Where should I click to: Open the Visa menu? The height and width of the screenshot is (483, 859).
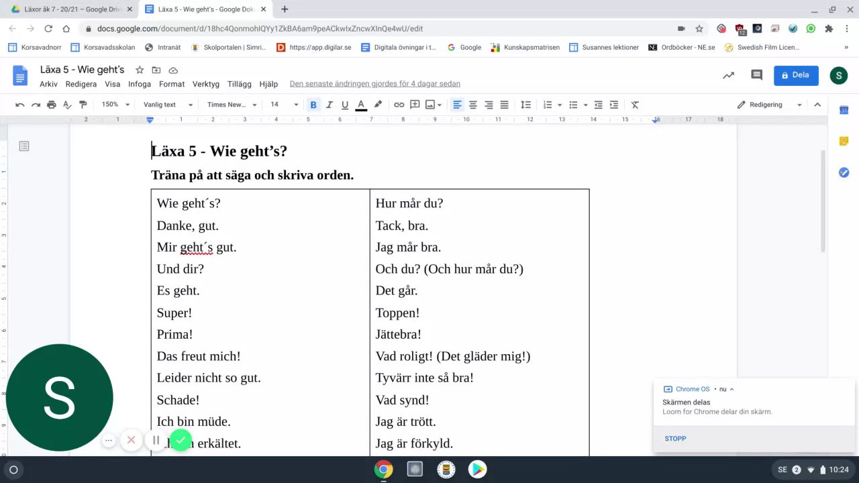(112, 84)
